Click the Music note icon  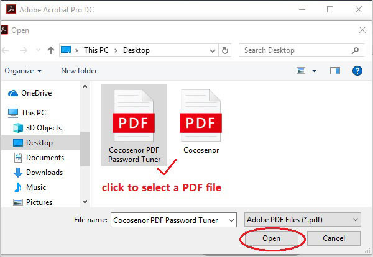coord(18,187)
